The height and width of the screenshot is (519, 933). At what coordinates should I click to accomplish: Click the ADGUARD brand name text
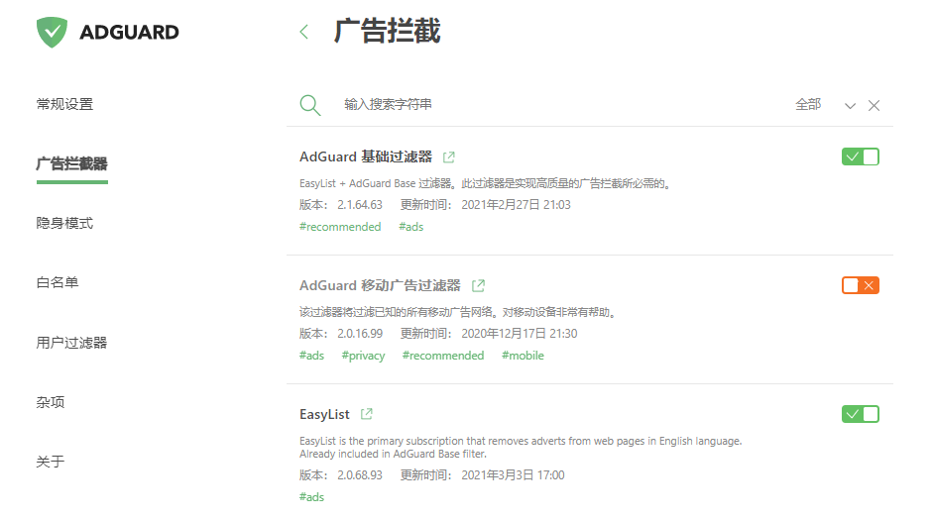coord(129,32)
